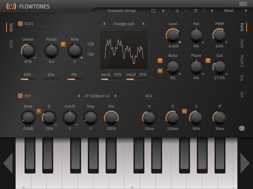The image size is (253, 189).
Task: Click the Mix knob in VCF
Action: click(x=111, y=118)
